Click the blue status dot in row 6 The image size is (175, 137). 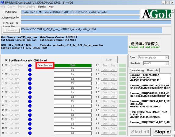click(x=30, y=88)
